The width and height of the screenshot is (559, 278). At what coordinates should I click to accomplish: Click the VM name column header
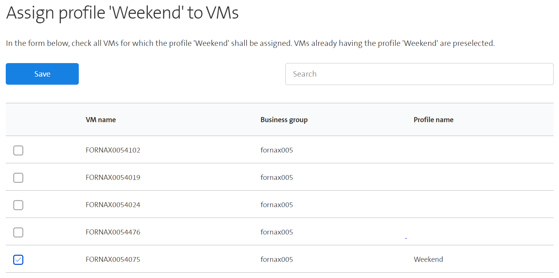point(101,120)
